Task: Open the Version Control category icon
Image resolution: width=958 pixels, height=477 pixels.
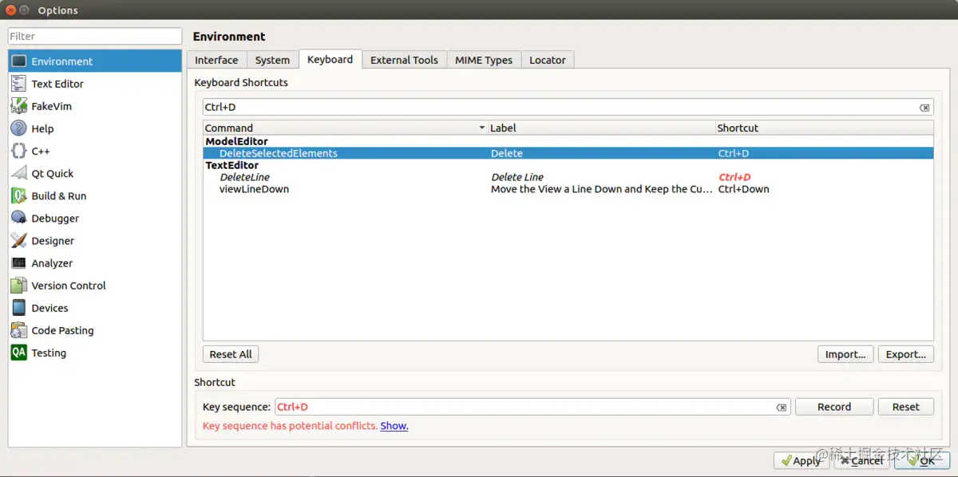Action: coord(19,285)
